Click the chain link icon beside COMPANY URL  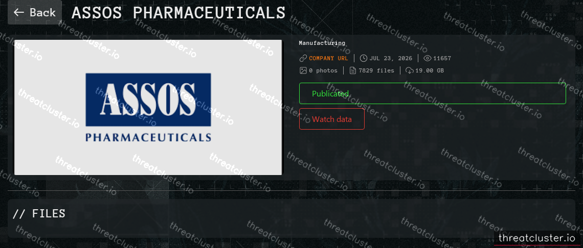pos(303,58)
